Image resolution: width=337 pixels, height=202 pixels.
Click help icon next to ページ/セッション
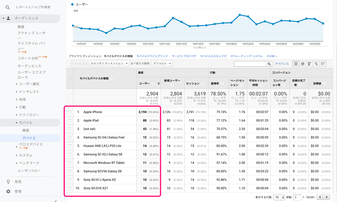click(x=242, y=85)
